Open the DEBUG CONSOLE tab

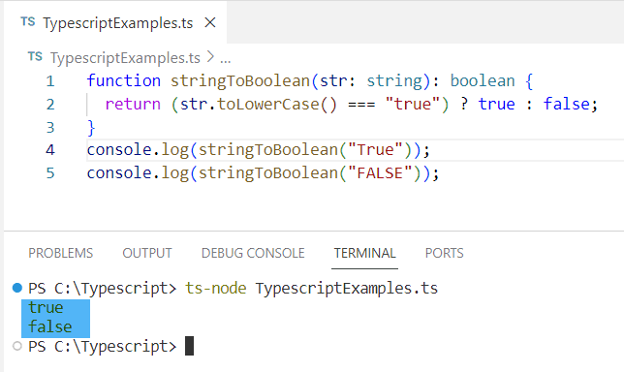point(253,253)
